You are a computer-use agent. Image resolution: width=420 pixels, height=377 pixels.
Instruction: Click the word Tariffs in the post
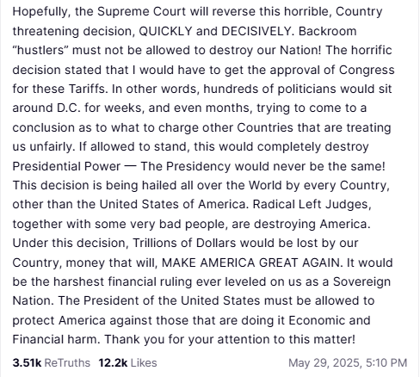[89, 89]
